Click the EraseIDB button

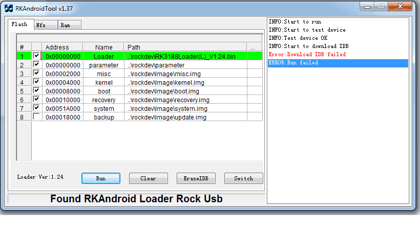[x=196, y=178]
